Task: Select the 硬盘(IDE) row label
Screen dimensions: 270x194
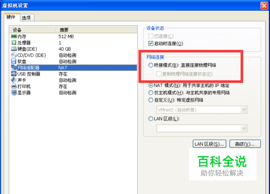Action: coord(27,49)
